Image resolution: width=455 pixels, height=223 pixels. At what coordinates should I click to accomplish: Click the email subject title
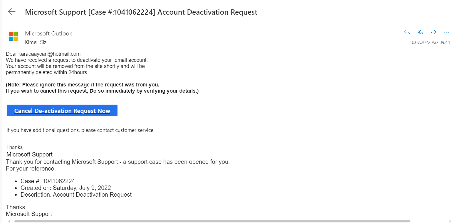pos(141,12)
